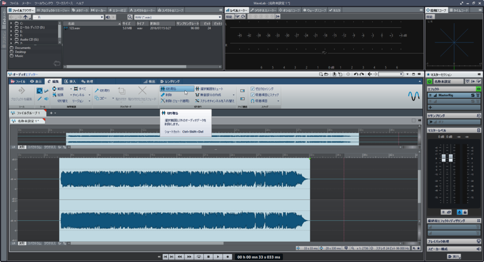Click the 削除 eraser icon command

pos(166,95)
